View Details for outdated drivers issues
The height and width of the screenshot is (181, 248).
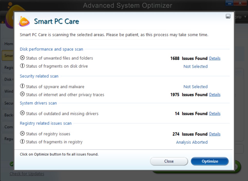pyautogui.click(x=215, y=113)
